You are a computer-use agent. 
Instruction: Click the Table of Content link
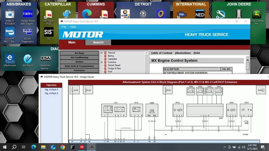pos(162,53)
